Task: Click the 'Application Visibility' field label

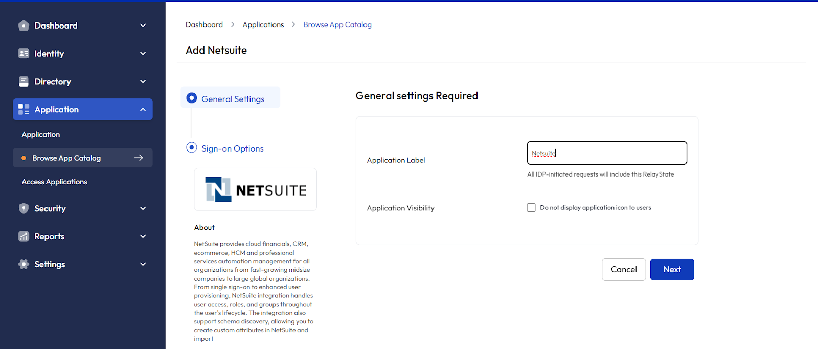Action: coord(400,208)
